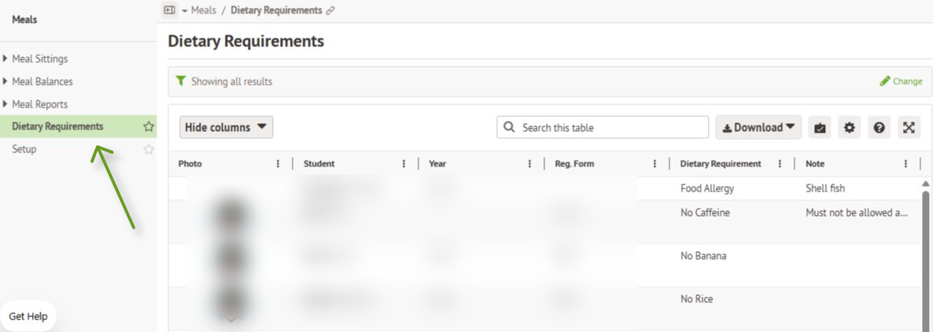Screen dimensions: 933x332
Task: Expand the Meal Balances section
Action: [6, 82]
